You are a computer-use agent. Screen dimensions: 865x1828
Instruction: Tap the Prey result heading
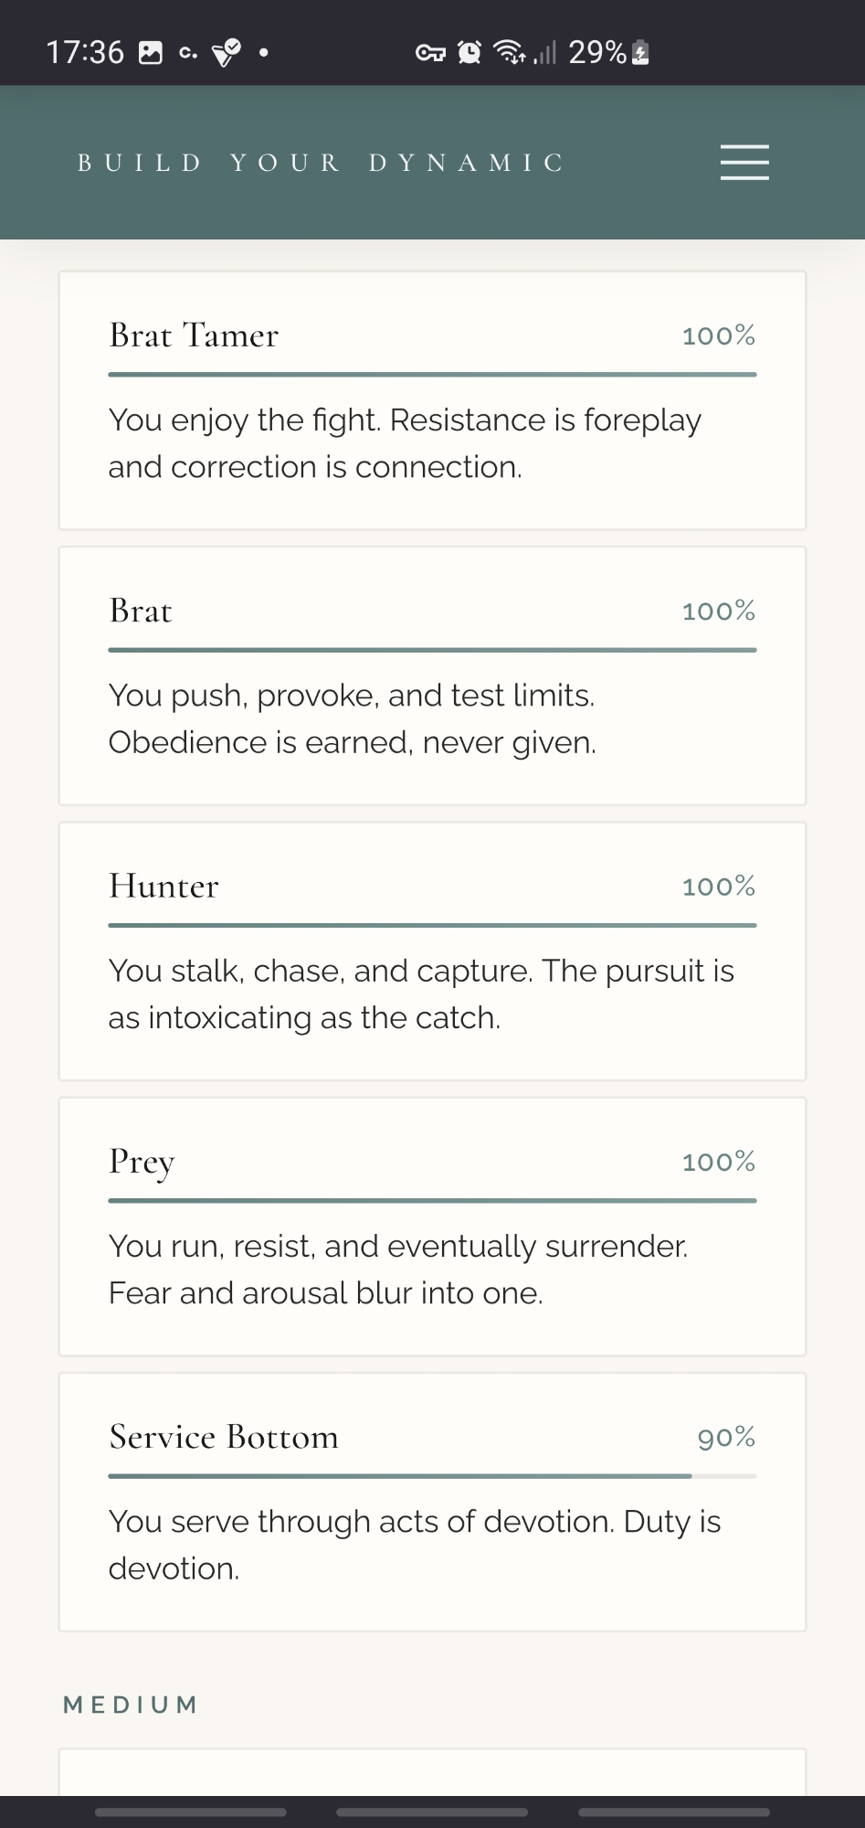coord(142,1162)
